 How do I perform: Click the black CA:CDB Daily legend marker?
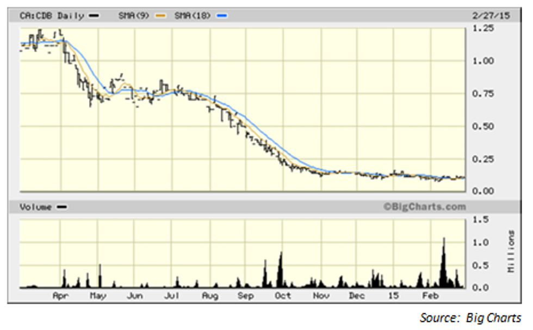[x=94, y=16]
